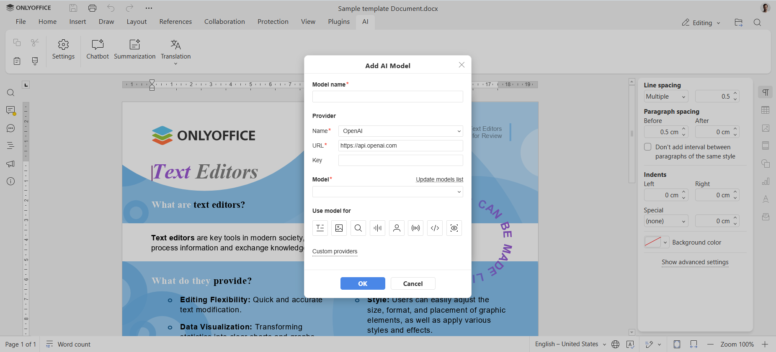Click the Update models list link
The height and width of the screenshot is (352, 776).
tap(439, 179)
